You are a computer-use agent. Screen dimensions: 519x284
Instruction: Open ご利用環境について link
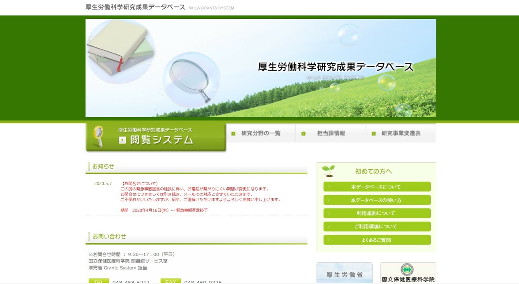click(x=377, y=227)
